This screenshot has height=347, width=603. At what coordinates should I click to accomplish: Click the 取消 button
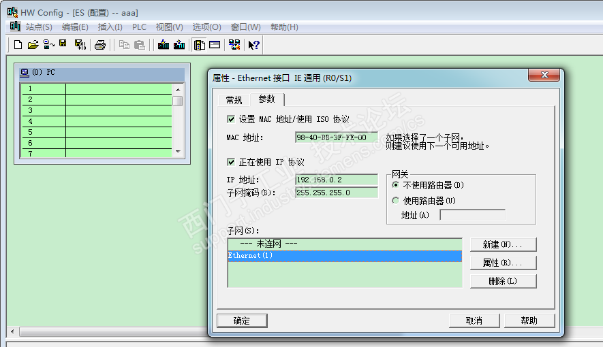click(x=474, y=320)
